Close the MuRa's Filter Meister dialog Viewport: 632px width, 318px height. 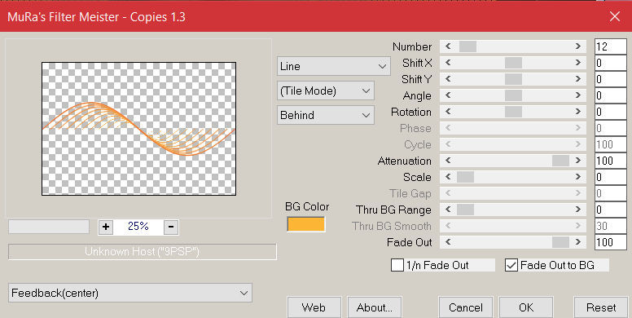point(615,16)
